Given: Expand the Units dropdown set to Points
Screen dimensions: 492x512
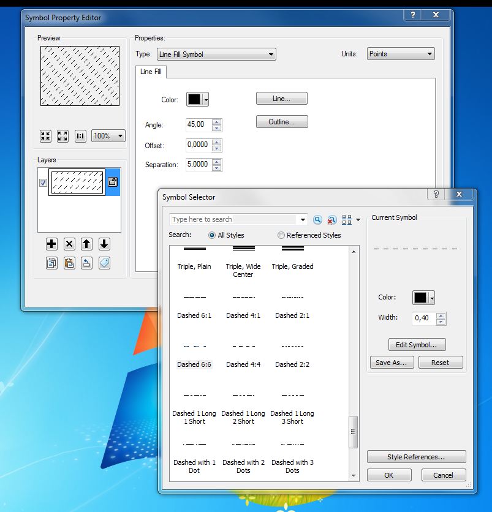Looking at the screenshot, I should 401,54.
